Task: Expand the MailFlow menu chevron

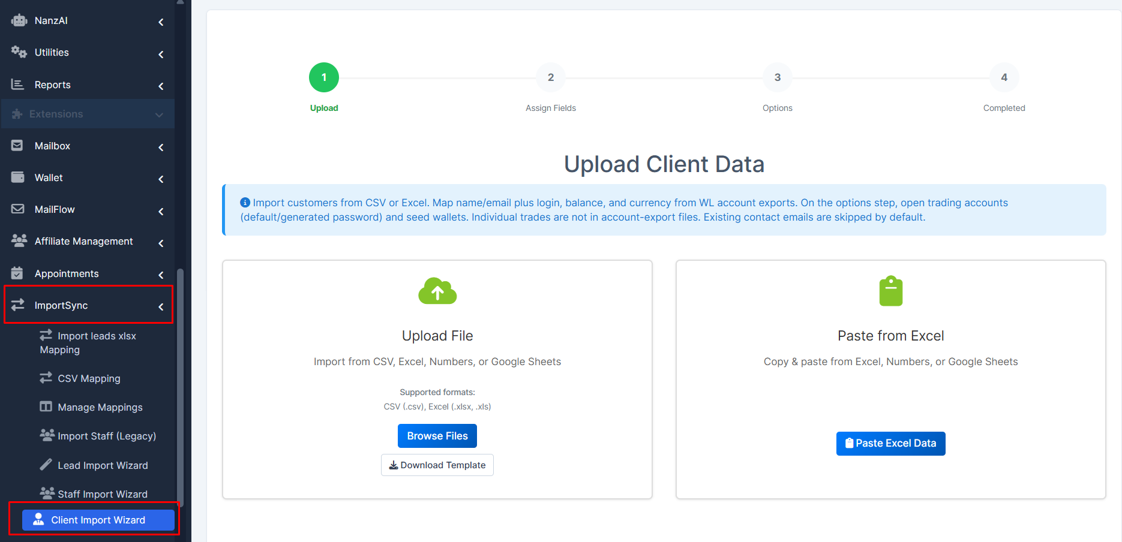Action: point(161,211)
